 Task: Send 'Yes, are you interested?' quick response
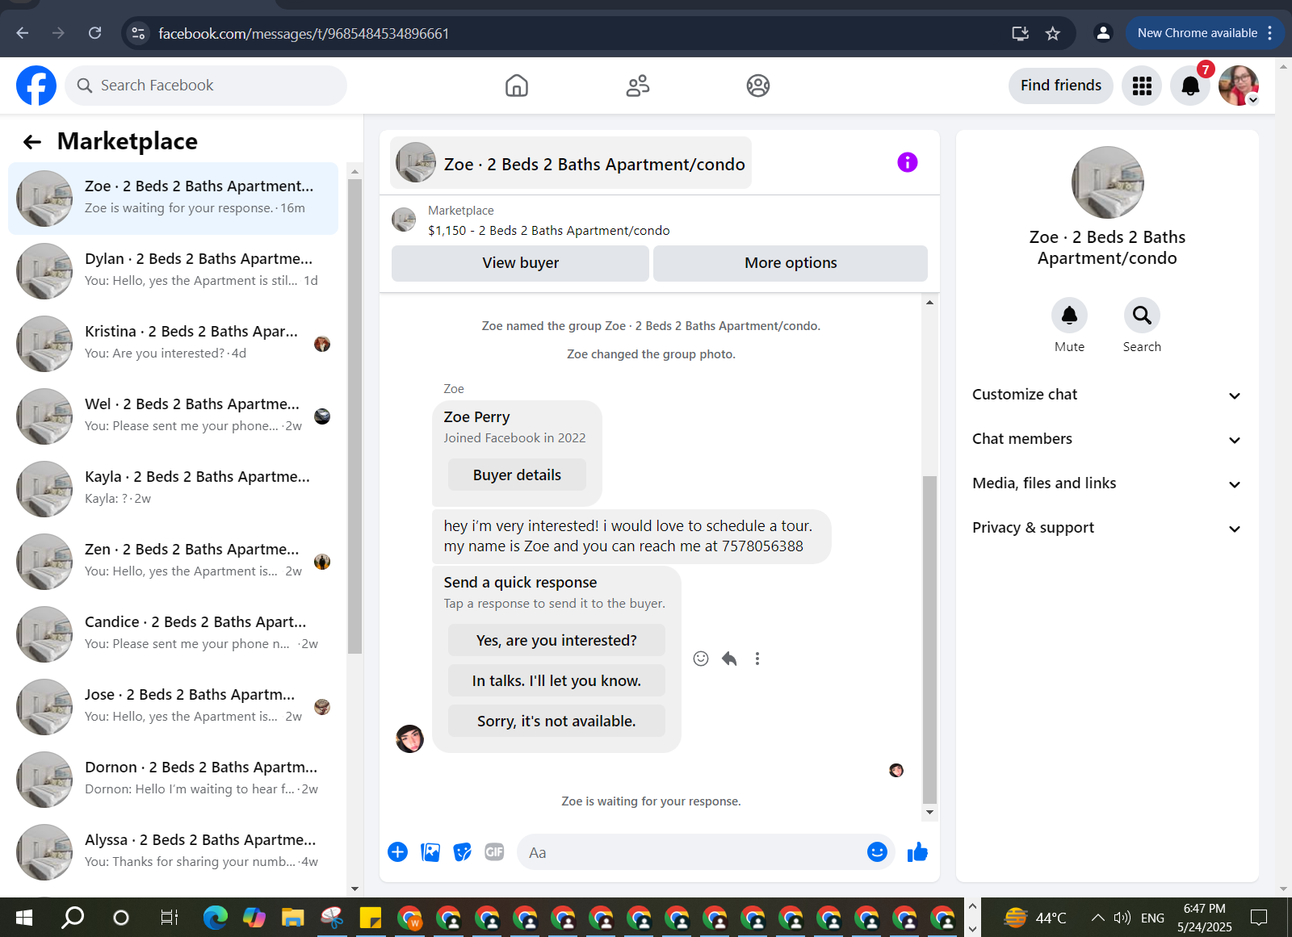pos(556,640)
